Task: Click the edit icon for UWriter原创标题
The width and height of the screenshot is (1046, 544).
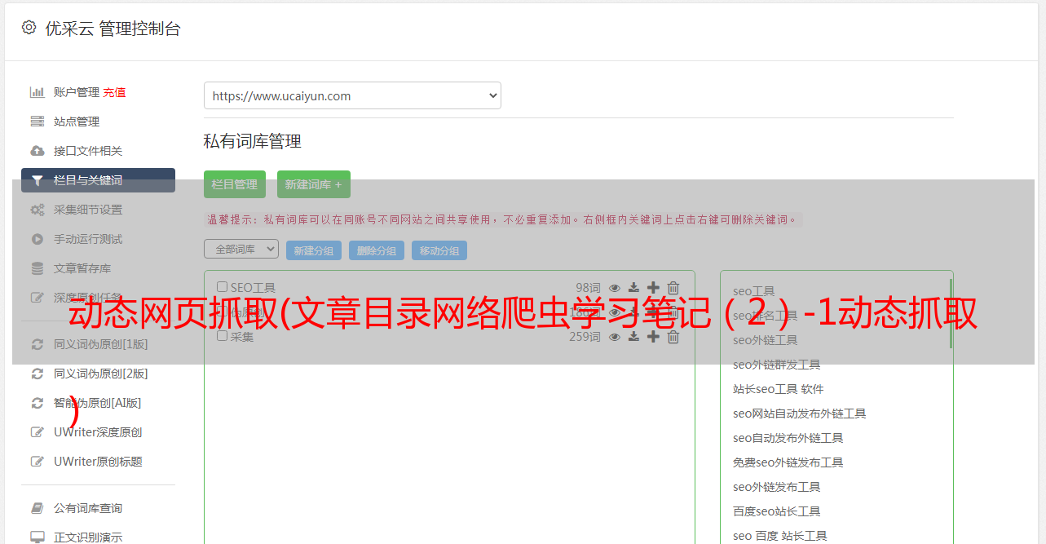Action: (38, 462)
